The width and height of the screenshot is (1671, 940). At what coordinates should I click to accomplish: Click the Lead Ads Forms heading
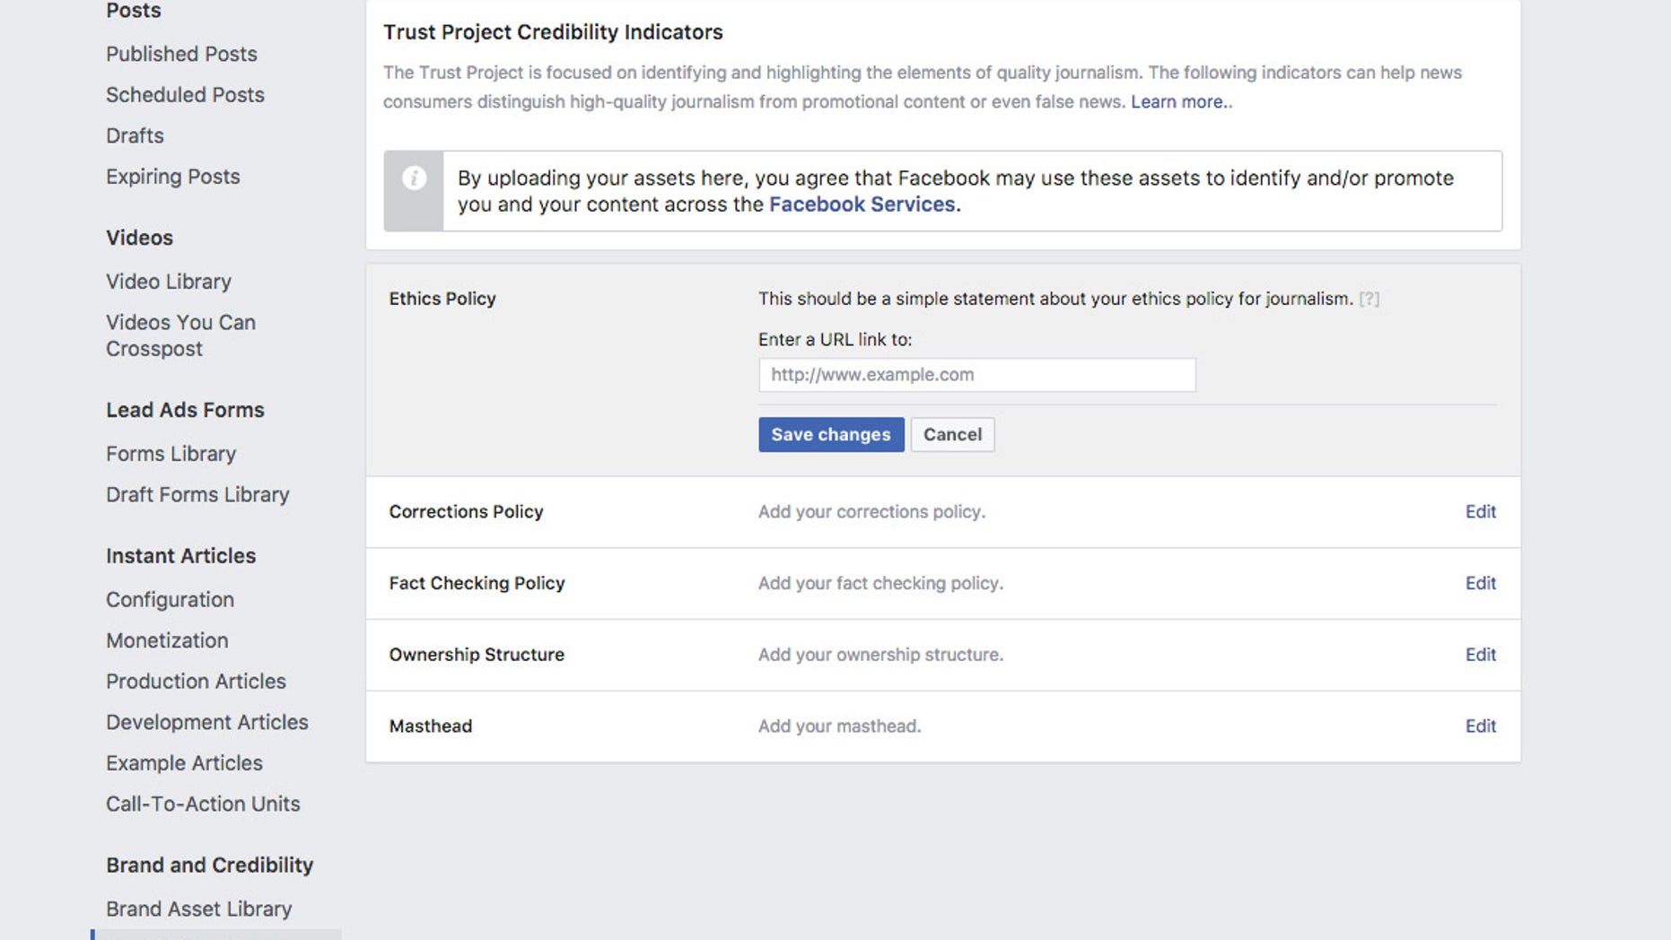[x=185, y=410]
